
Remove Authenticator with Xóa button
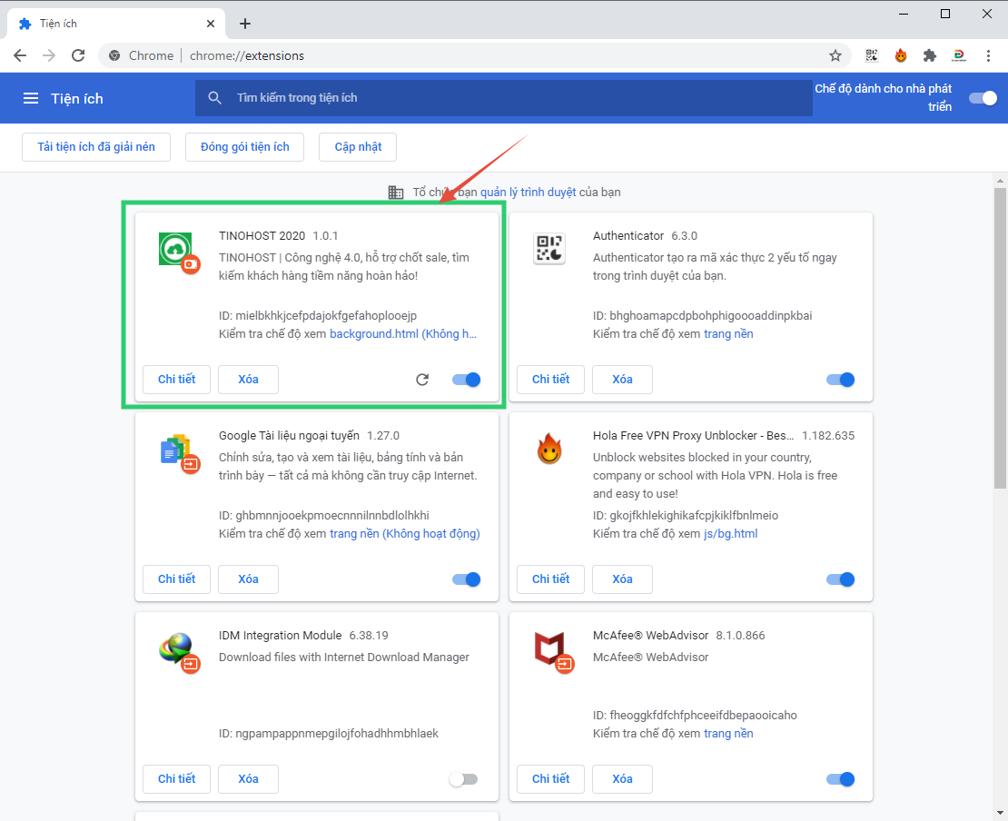click(622, 380)
